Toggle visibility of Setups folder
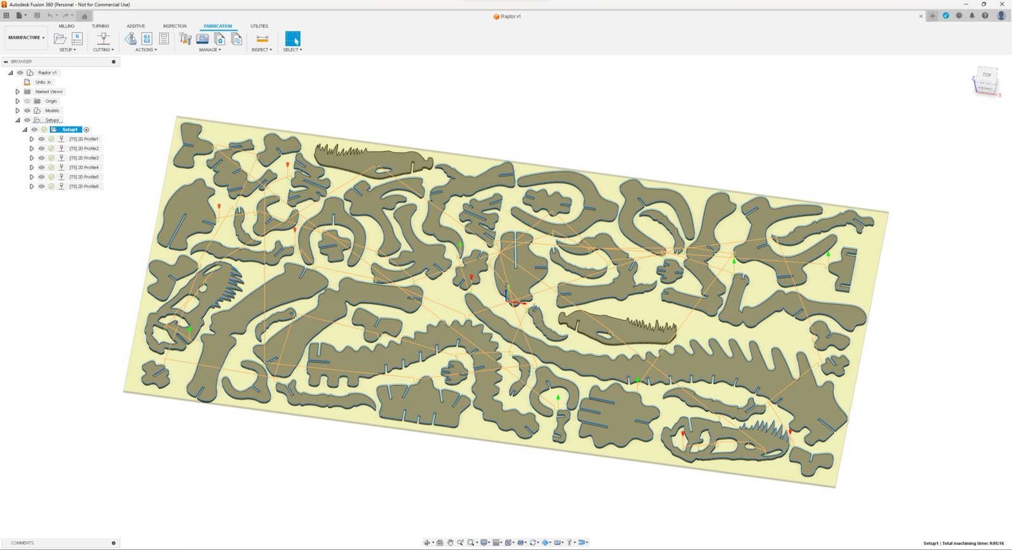 pos(27,120)
